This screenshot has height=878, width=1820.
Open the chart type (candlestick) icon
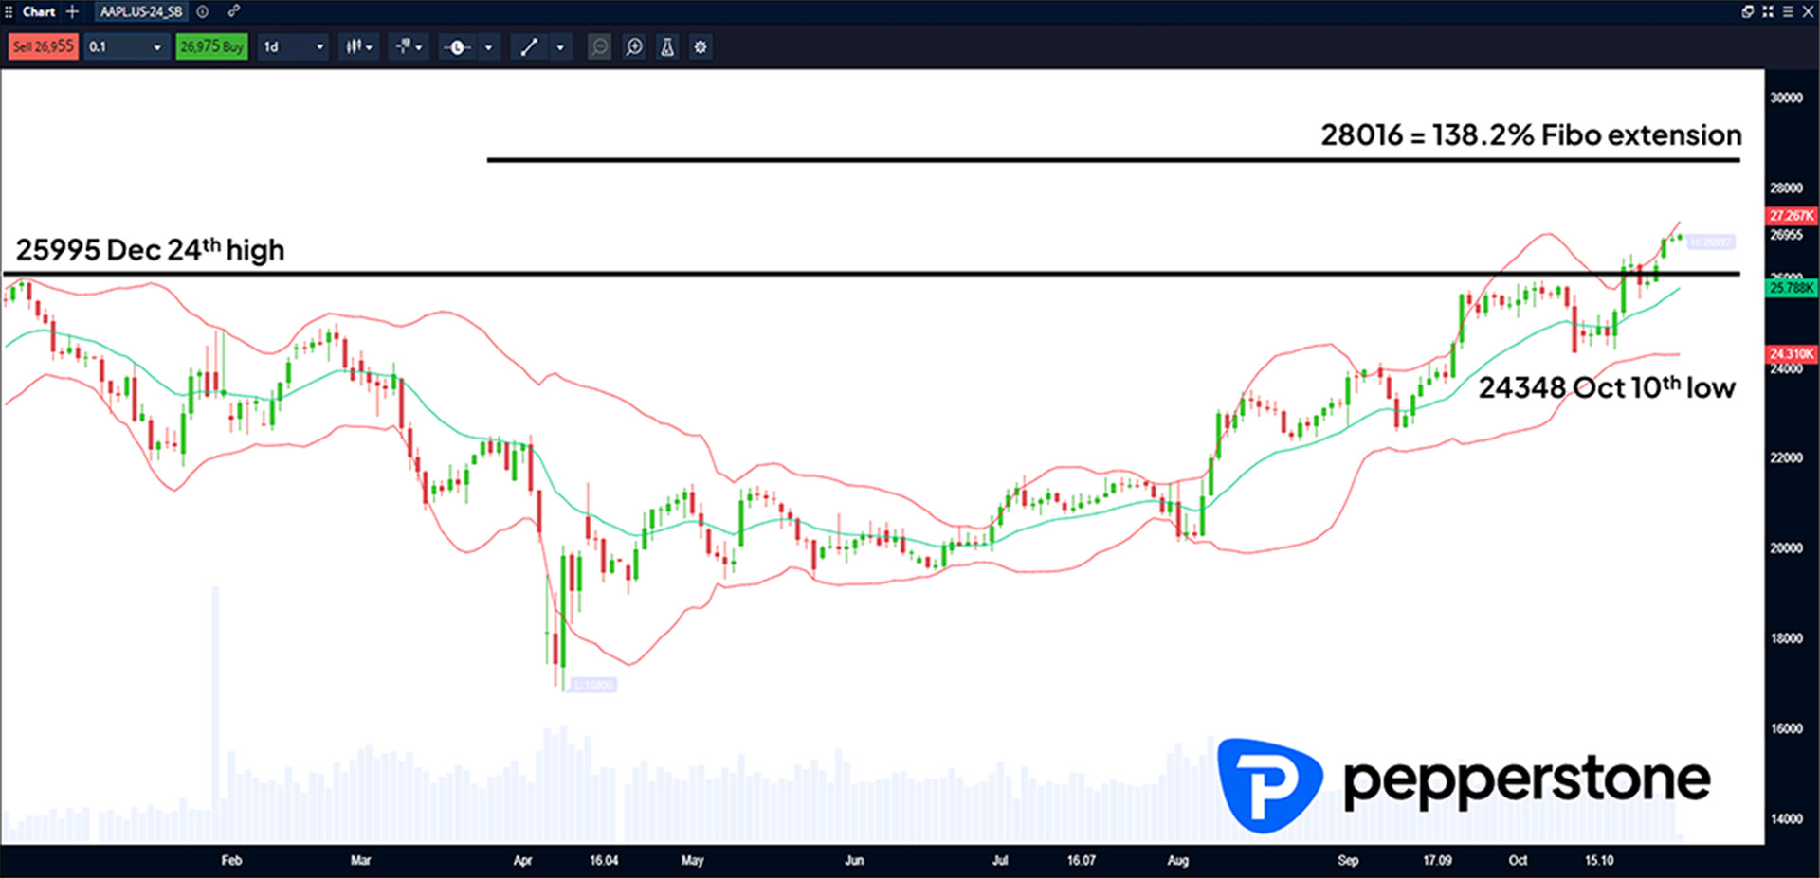pos(354,46)
